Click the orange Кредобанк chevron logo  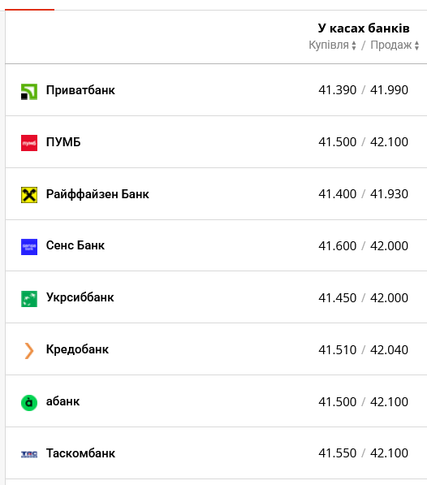[29, 351]
